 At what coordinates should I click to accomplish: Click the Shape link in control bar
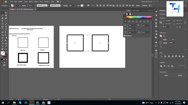pyautogui.click(x=138, y=6)
